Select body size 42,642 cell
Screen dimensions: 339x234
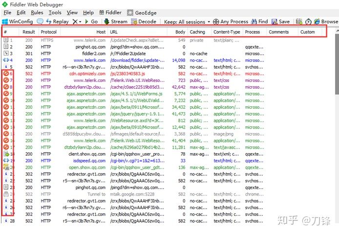point(179,87)
